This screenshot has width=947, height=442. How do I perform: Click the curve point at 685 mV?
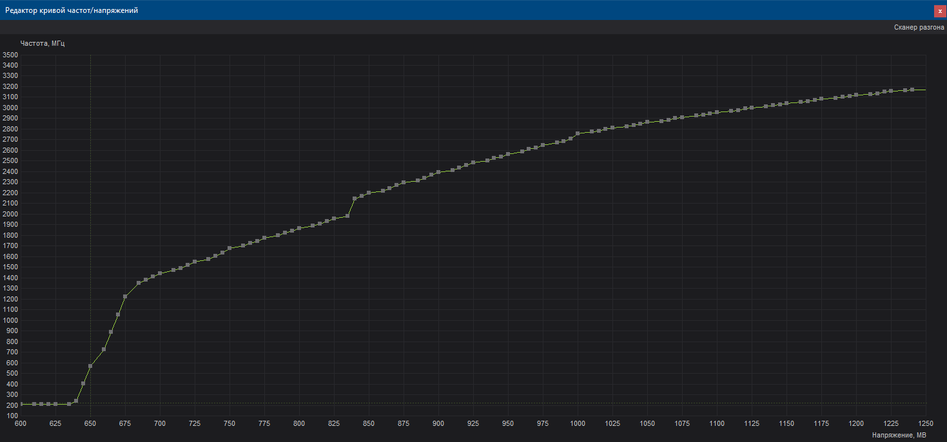click(x=139, y=283)
